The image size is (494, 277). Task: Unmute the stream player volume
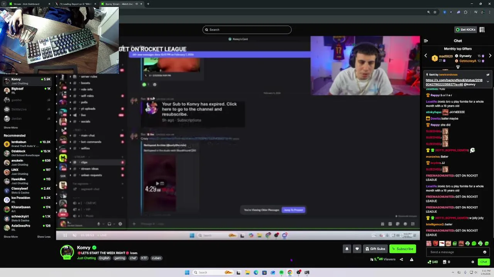(x=74, y=235)
